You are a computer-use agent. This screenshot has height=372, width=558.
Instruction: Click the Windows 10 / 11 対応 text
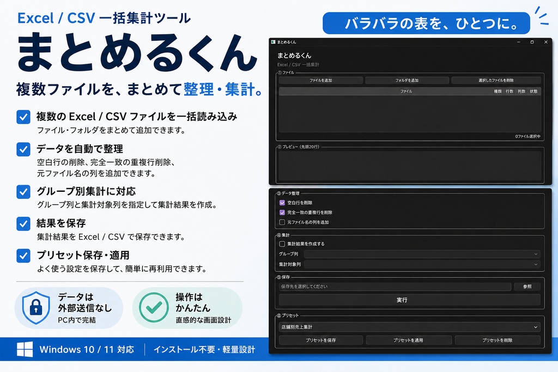pos(87,350)
